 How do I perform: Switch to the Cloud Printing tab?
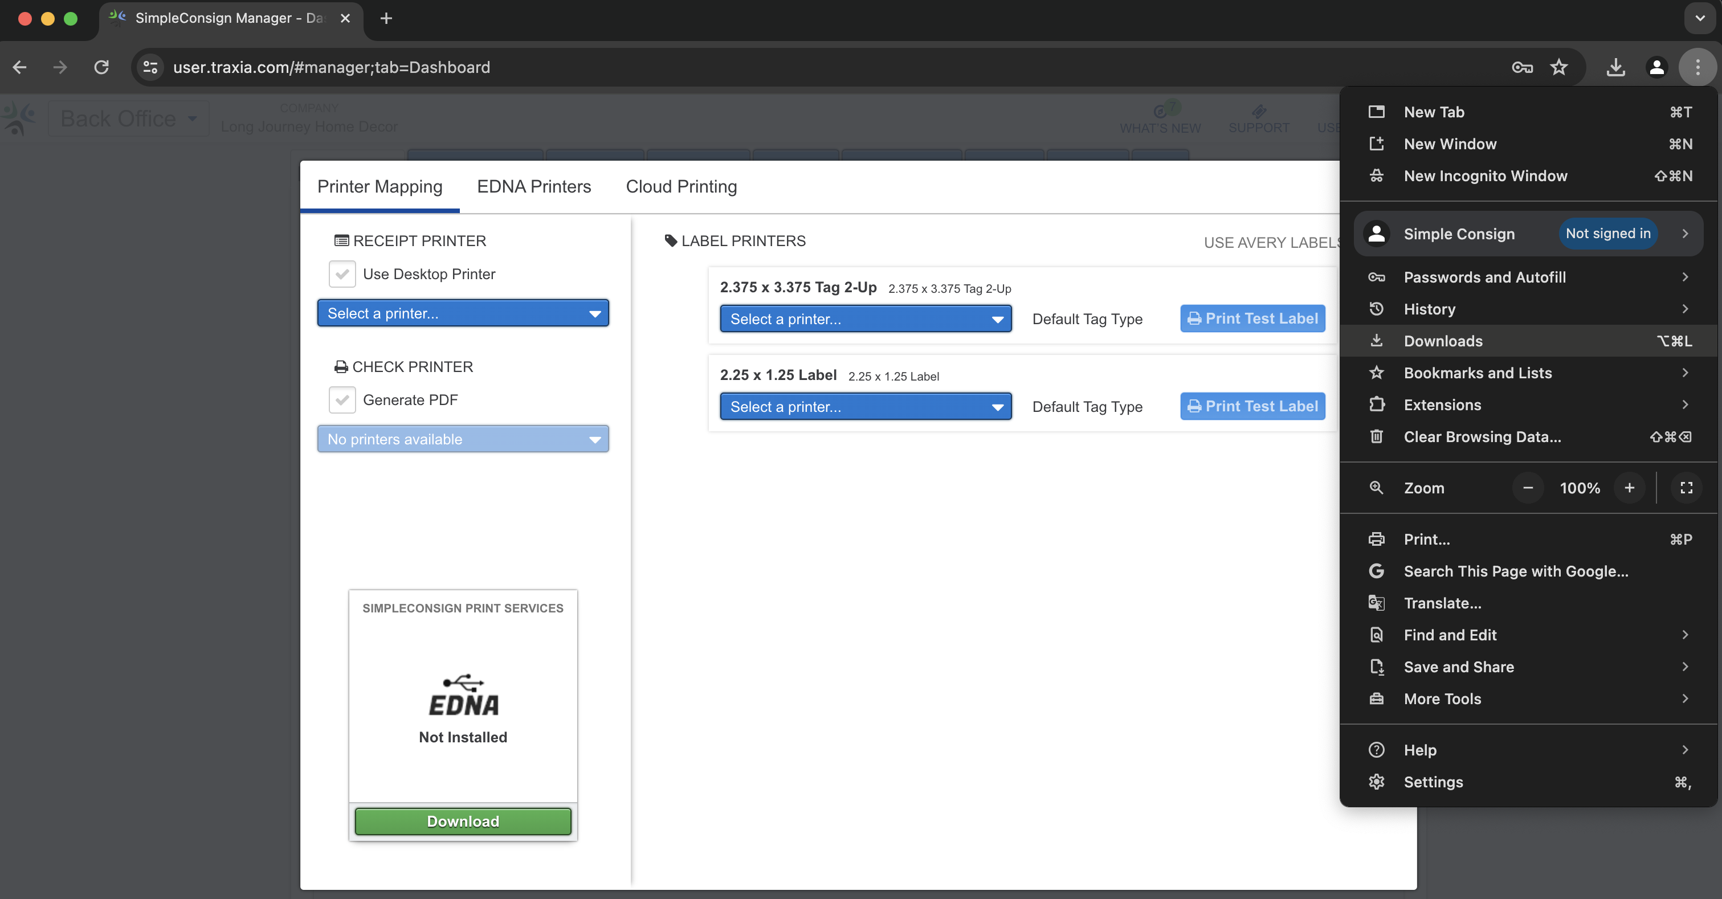coord(681,186)
